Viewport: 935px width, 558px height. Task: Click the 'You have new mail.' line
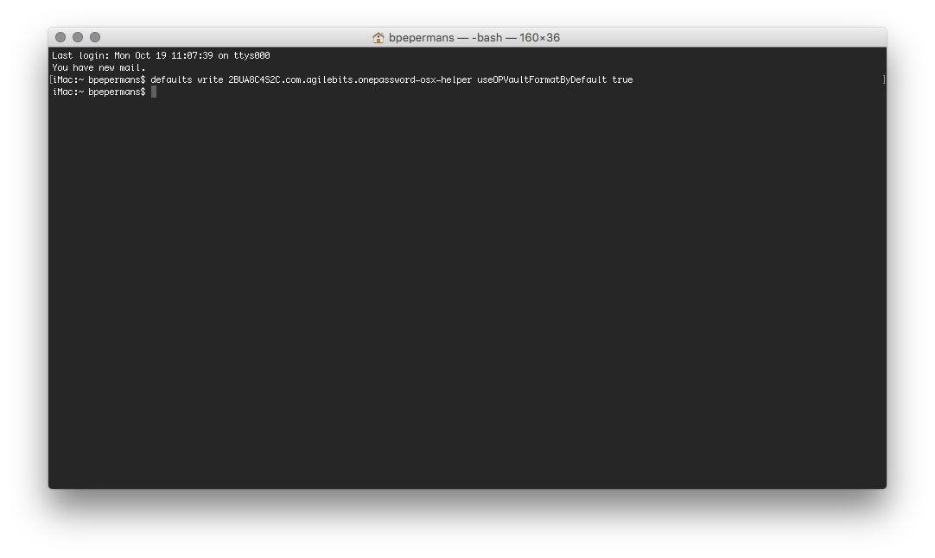99,67
